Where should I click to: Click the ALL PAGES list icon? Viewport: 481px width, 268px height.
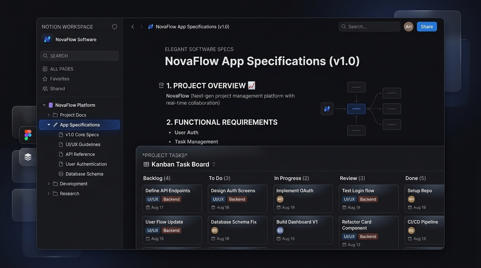coord(45,69)
